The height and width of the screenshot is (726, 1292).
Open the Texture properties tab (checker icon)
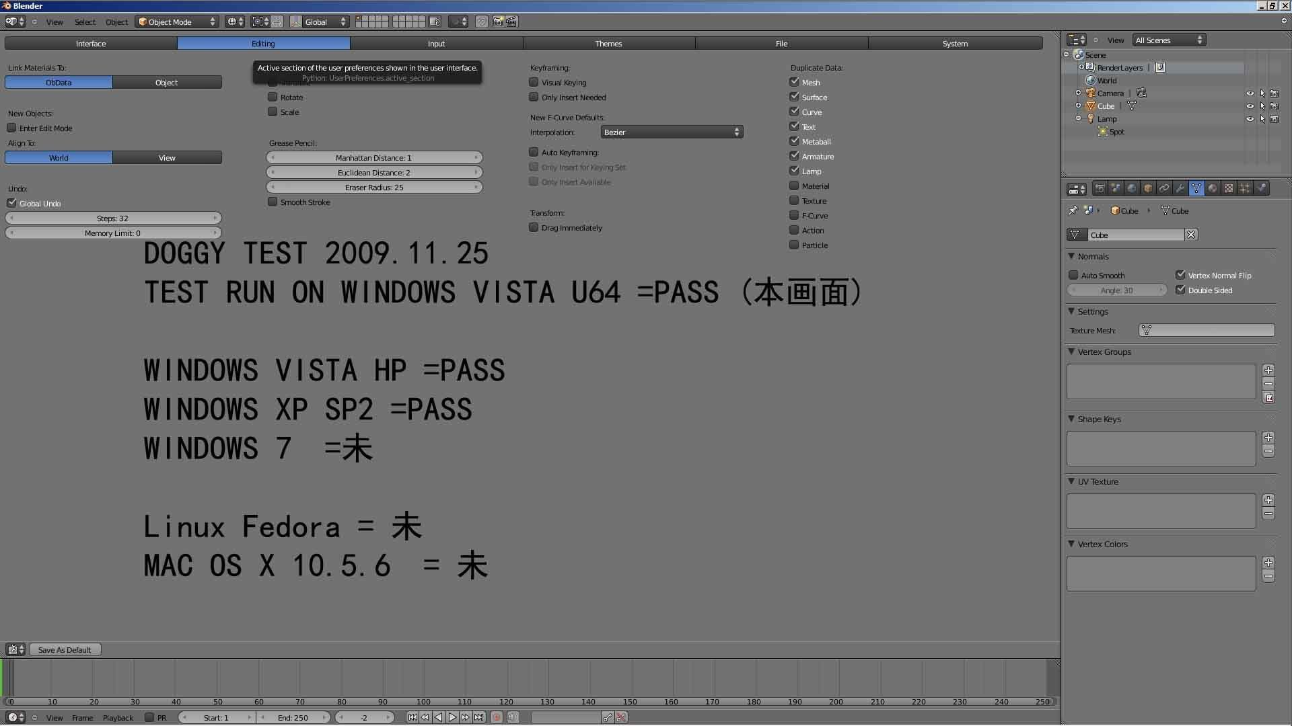click(x=1229, y=188)
